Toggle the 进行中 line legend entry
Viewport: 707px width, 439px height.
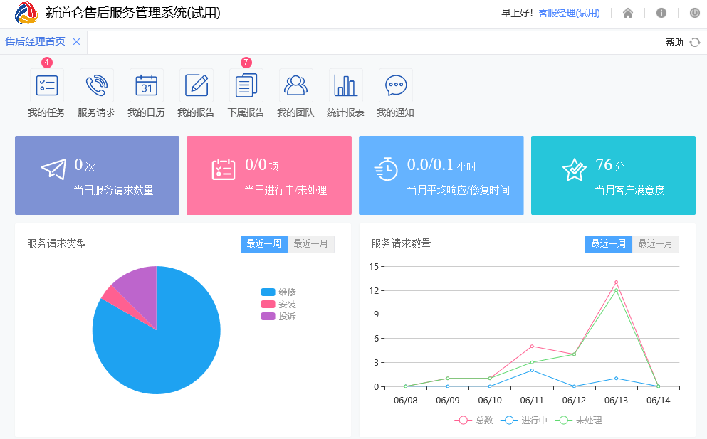(x=524, y=420)
